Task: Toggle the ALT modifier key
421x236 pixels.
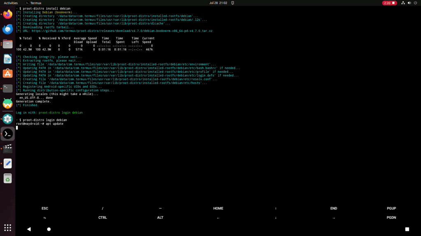Action: [x=160, y=218]
